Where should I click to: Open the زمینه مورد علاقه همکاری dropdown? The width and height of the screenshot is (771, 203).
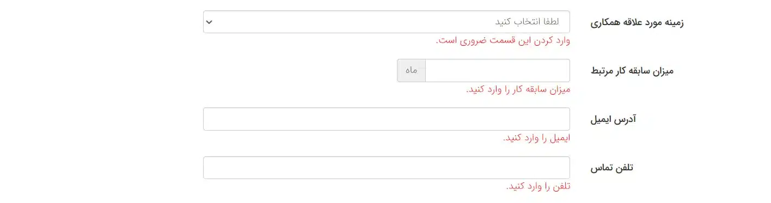(x=387, y=22)
